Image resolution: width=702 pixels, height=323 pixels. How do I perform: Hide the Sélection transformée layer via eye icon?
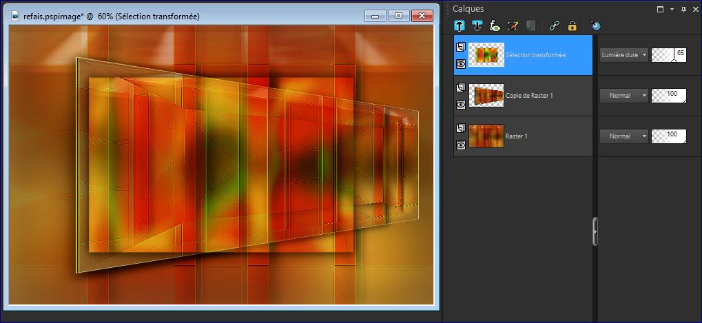(x=461, y=64)
